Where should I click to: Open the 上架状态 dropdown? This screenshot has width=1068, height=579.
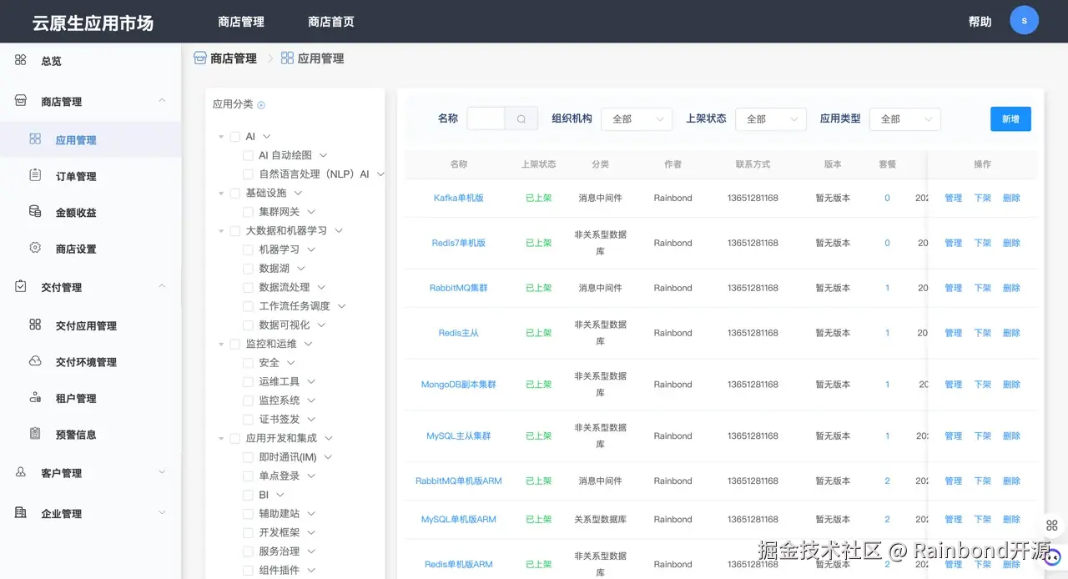tap(771, 119)
